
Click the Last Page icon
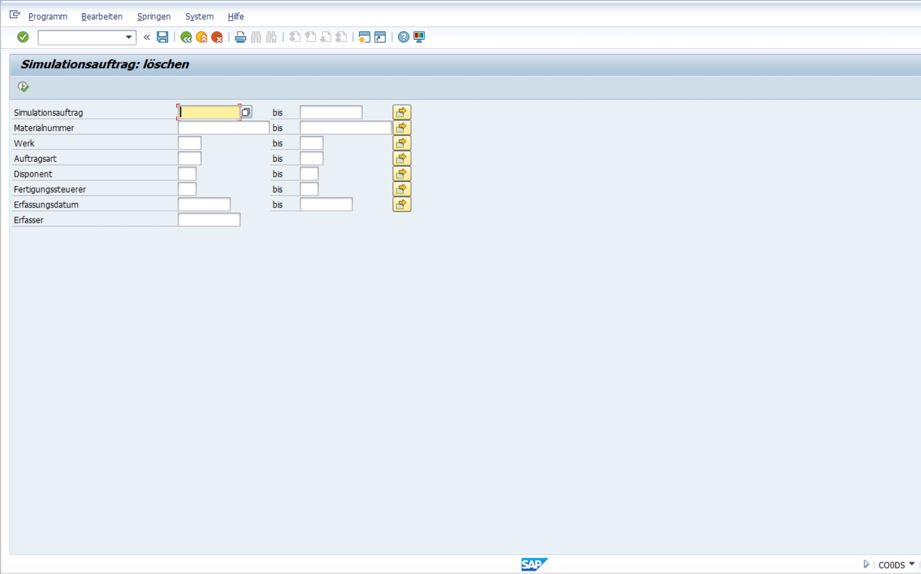pos(341,37)
